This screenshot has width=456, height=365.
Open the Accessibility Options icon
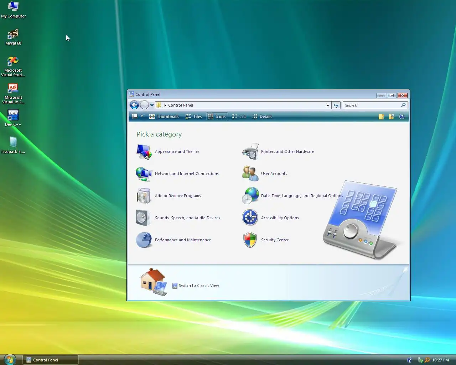tap(250, 218)
